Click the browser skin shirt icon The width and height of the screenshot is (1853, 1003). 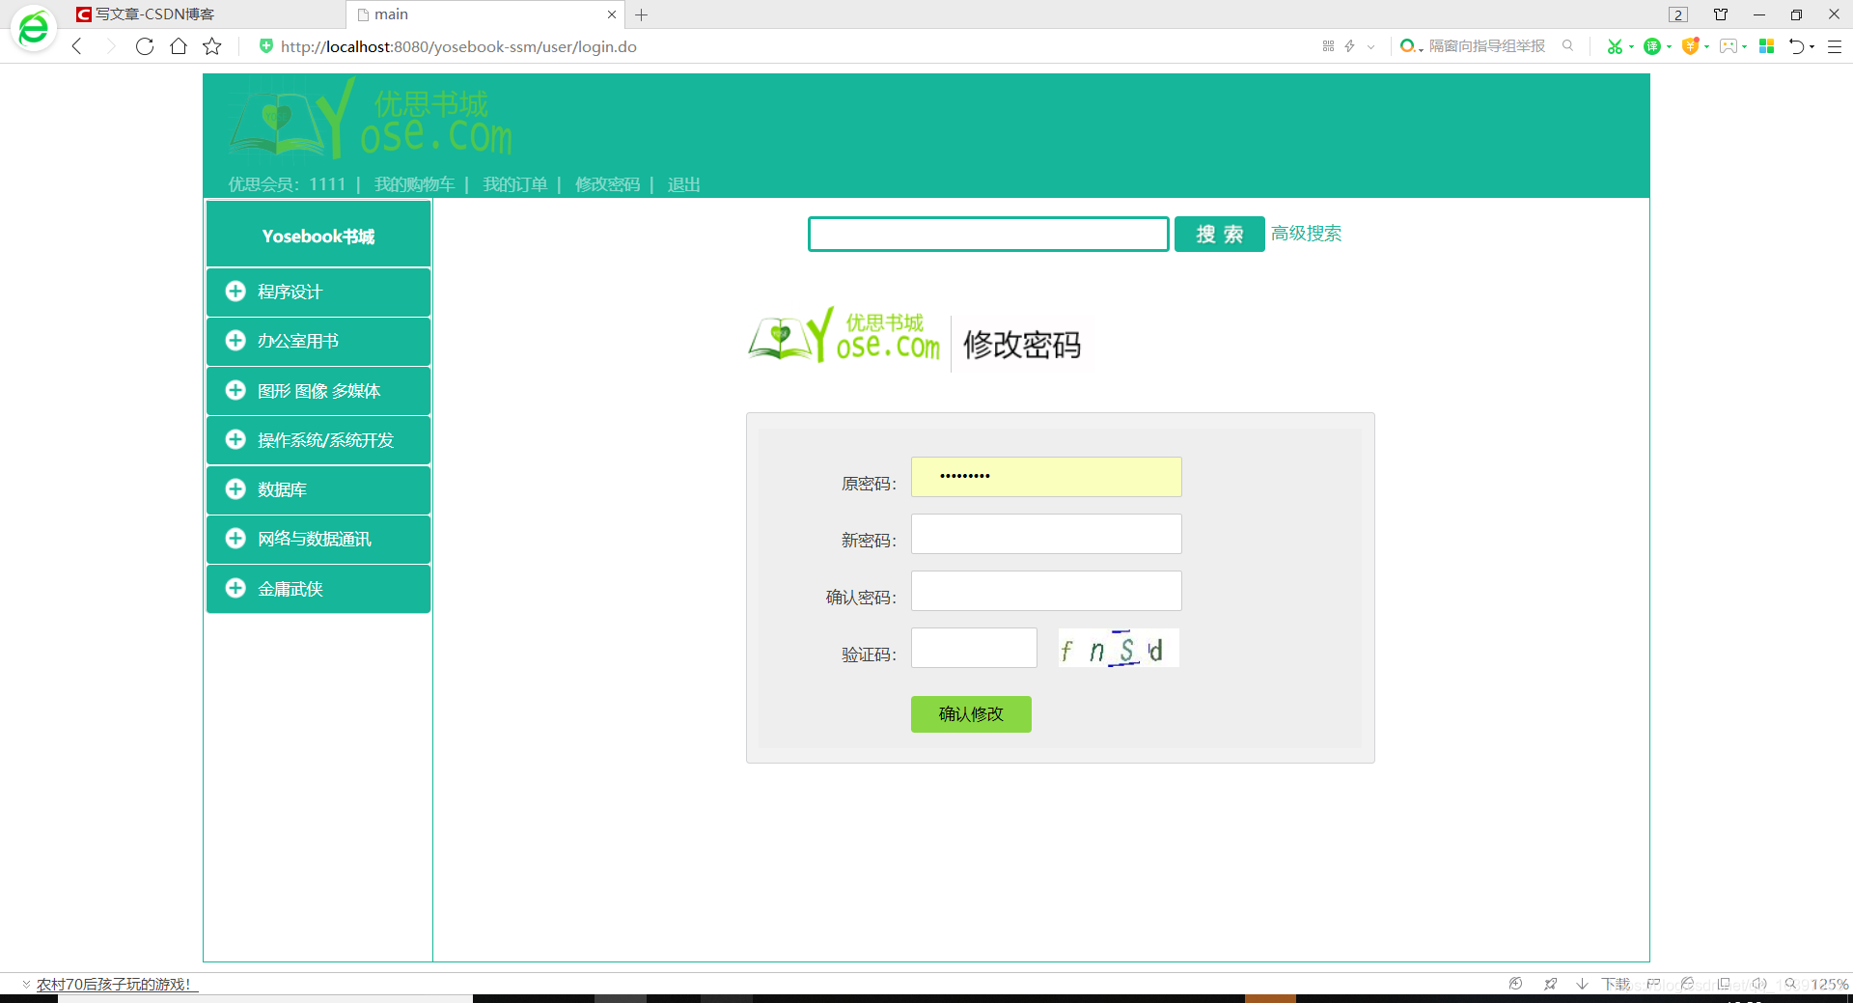tap(1721, 14)
